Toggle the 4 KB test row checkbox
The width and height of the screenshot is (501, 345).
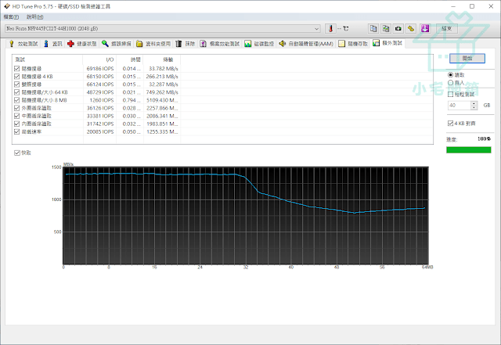tap(17, 77)
